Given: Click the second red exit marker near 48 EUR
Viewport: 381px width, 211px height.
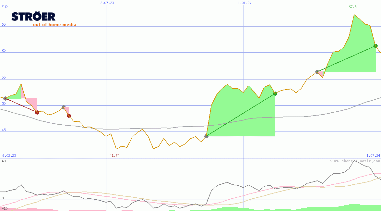Looking at the screenshot, I should point(69,116).
